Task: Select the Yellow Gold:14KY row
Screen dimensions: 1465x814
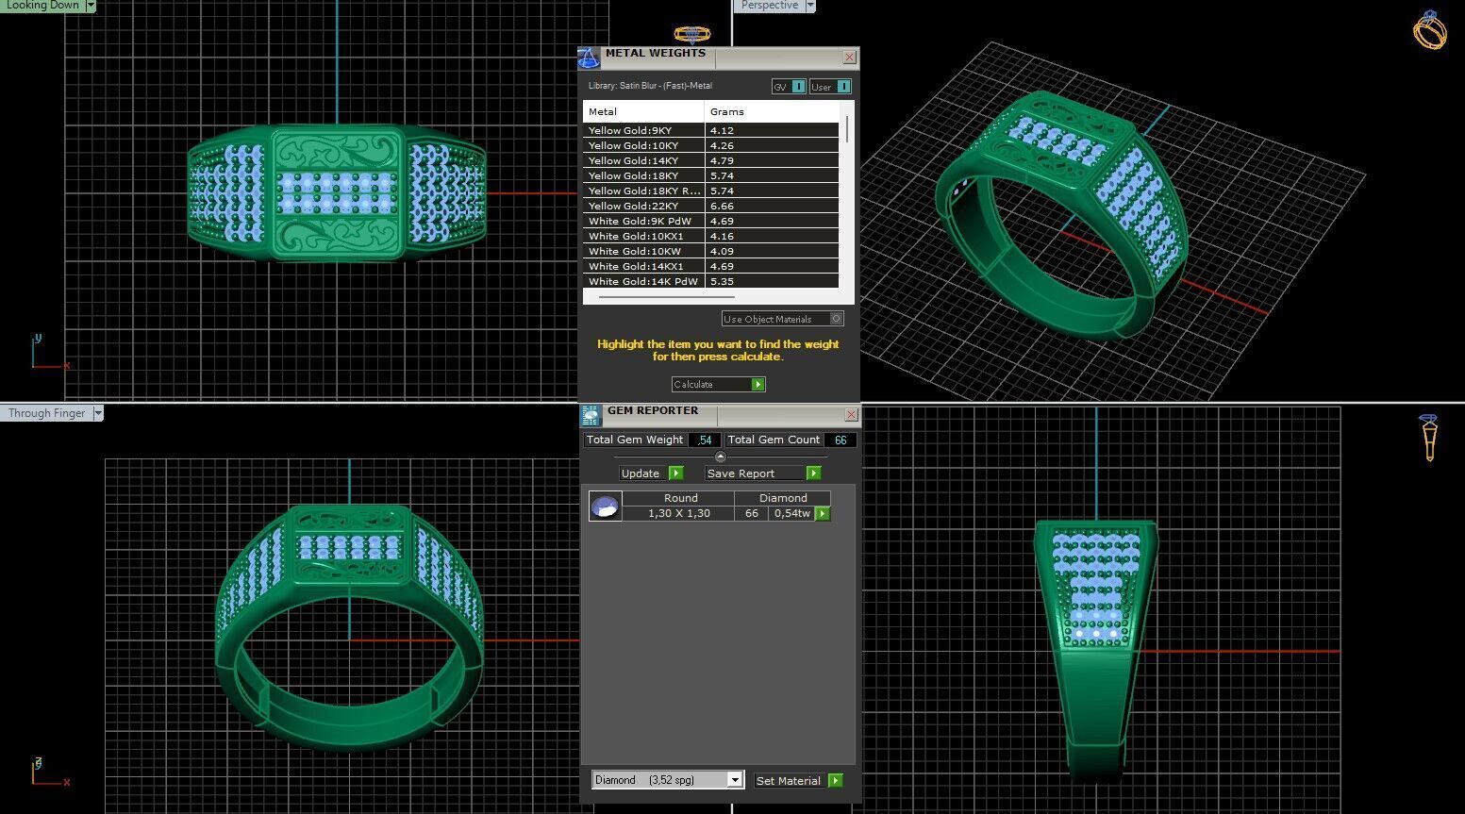Action: [x=710, y=161]
